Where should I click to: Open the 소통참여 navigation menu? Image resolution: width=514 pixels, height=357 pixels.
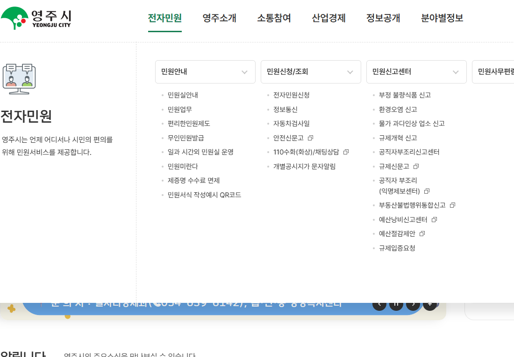coord(274,18)
